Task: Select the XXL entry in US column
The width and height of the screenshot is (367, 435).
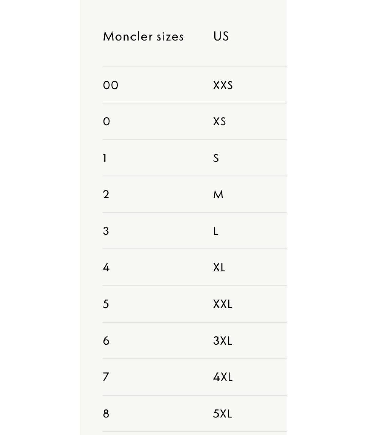Action: click(223, 304)
